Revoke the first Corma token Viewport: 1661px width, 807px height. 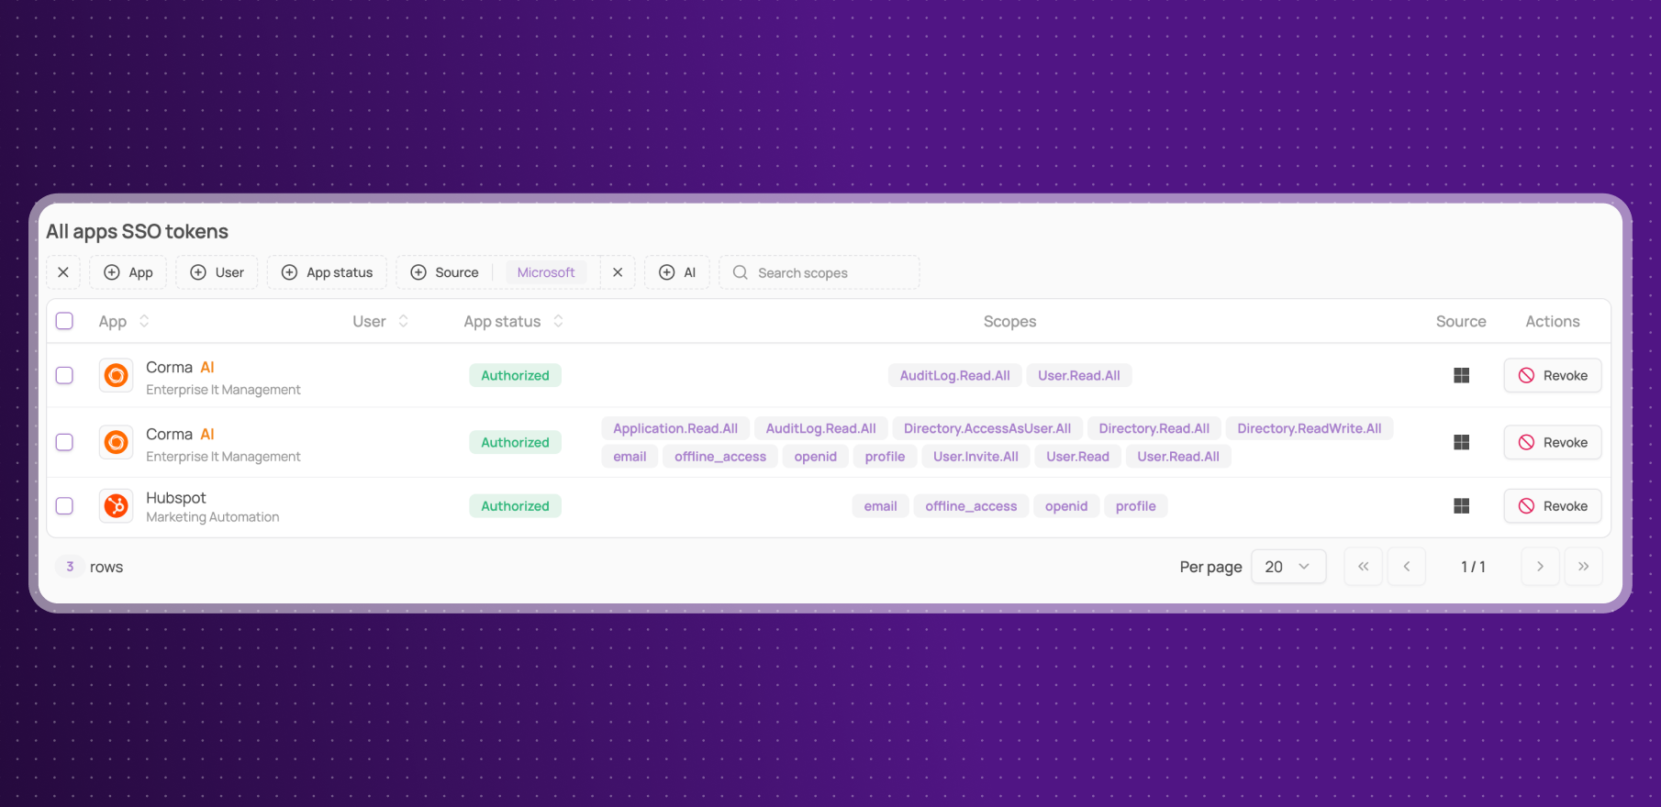[x=1552, y=375]
